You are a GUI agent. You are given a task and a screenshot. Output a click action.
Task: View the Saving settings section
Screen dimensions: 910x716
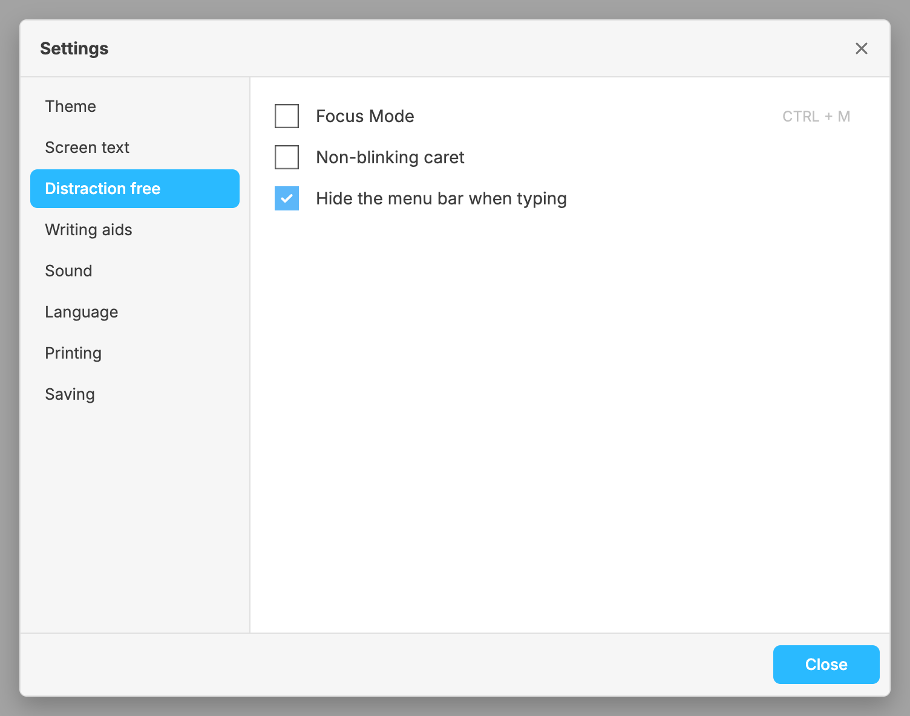click(135, 394)
